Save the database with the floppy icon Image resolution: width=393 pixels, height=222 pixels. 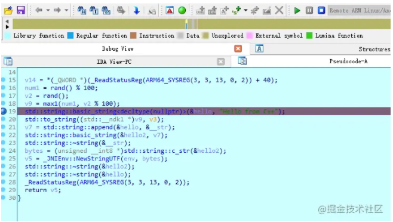21,10
